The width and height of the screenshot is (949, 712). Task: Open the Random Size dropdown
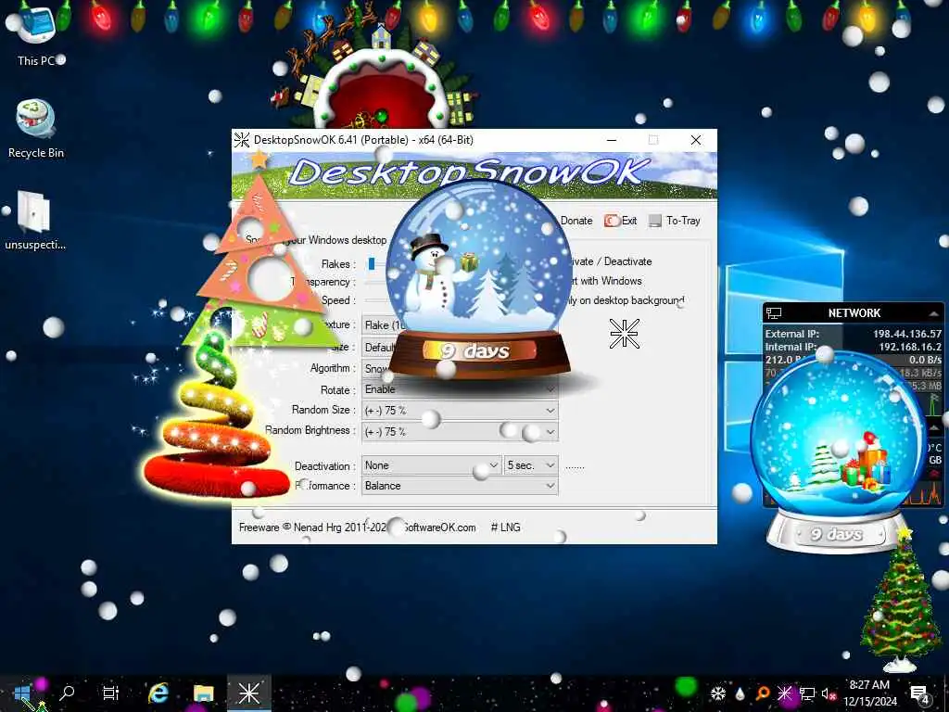[x=460, y=411]
